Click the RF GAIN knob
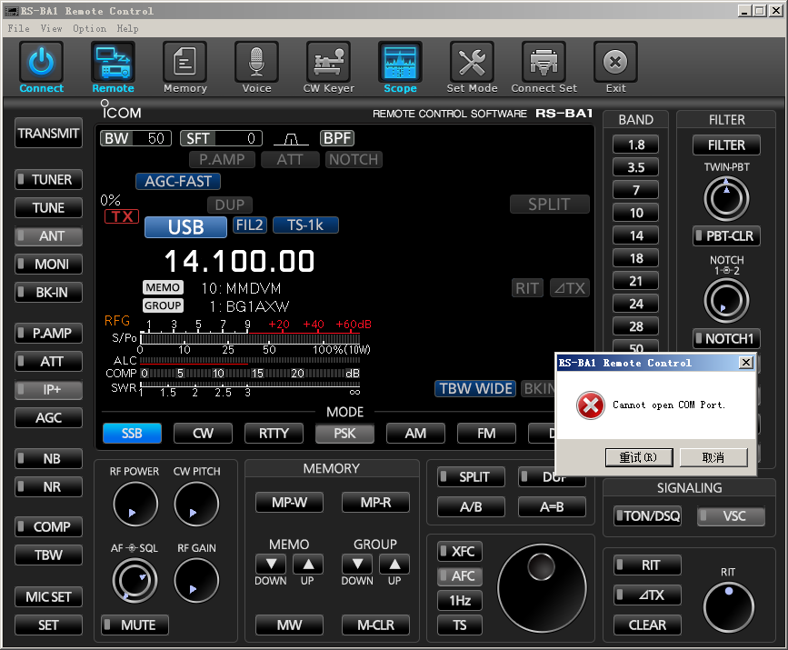 (196, 581)
